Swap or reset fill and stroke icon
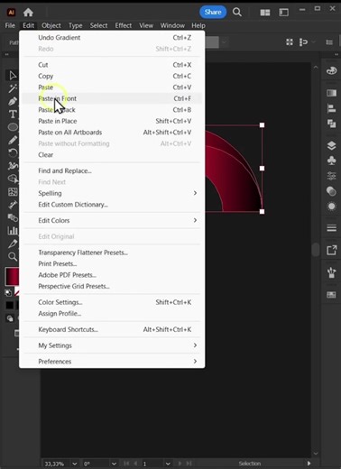The width and height of the screenshot is (341, 469). click(9, 292)
